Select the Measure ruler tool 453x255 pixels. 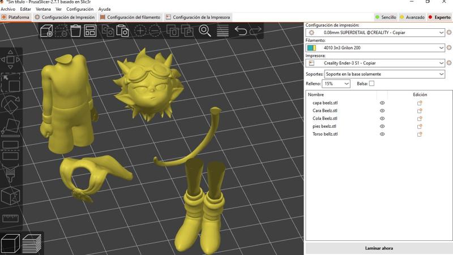click(x=10, y=218)
